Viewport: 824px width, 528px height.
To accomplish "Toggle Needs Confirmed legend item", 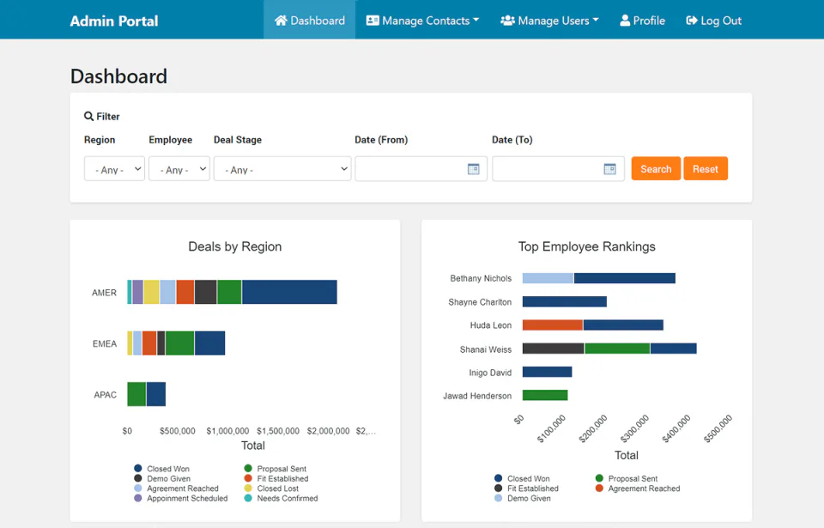I will coord(282,499).
